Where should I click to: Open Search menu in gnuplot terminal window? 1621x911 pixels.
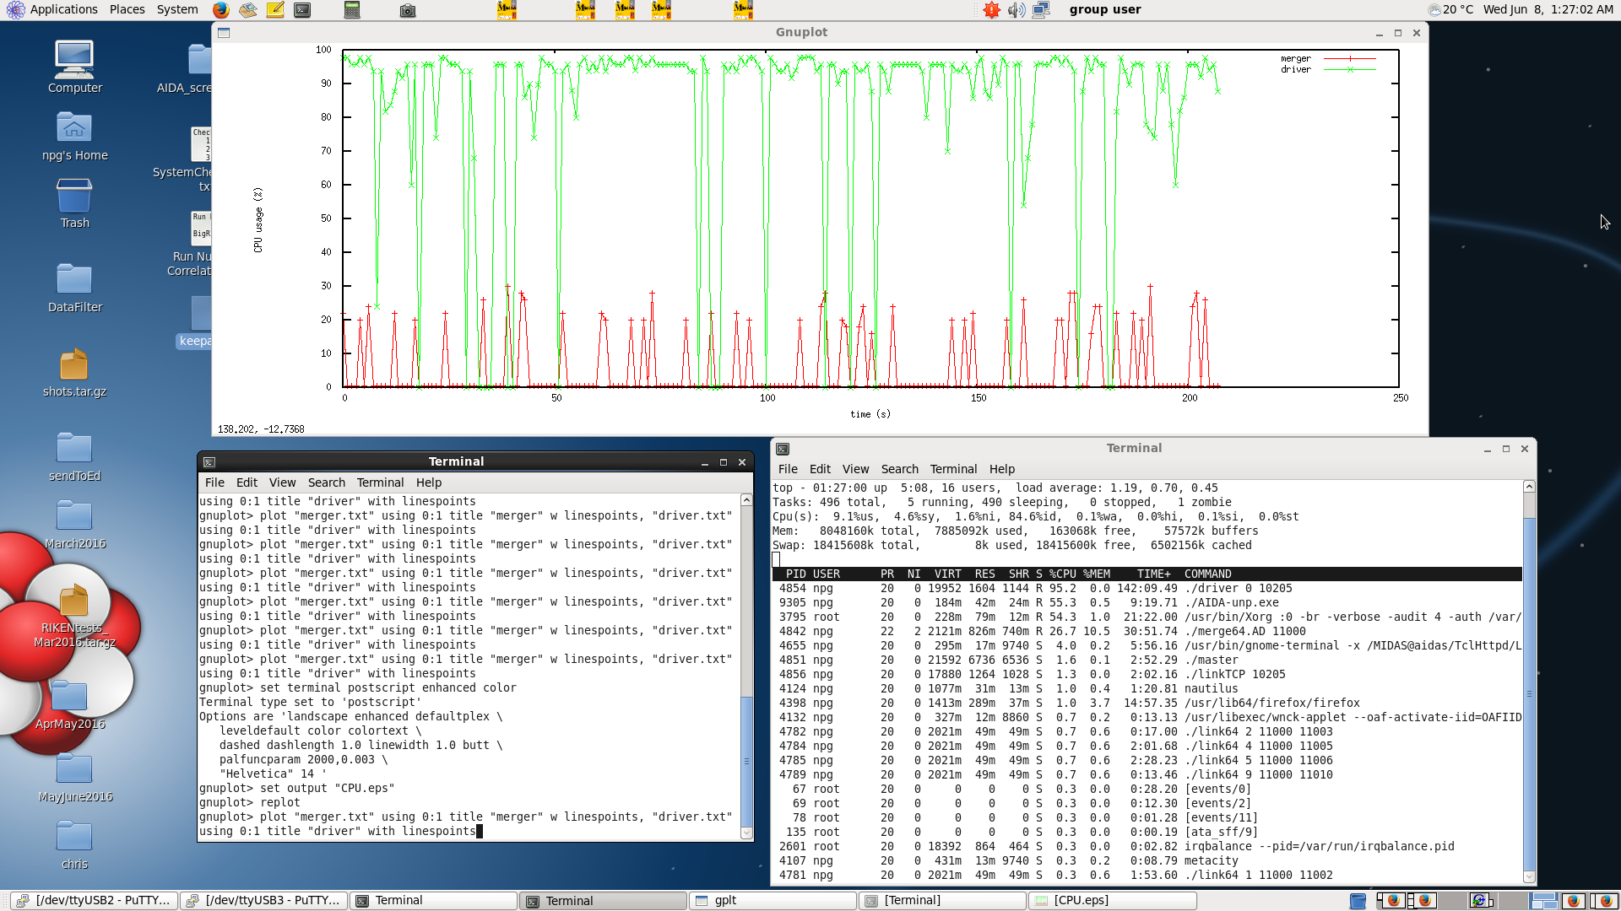(326, 482)
